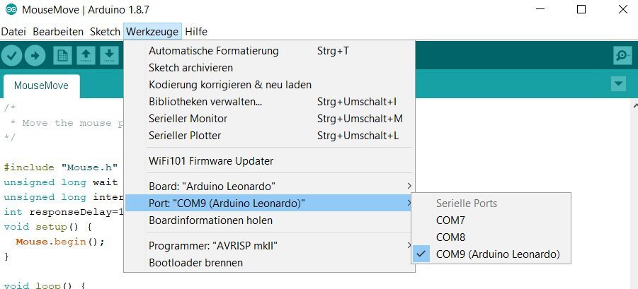Click the Upload arrow icon
This screenshot has width=638, height=289.
coord(35,56)
